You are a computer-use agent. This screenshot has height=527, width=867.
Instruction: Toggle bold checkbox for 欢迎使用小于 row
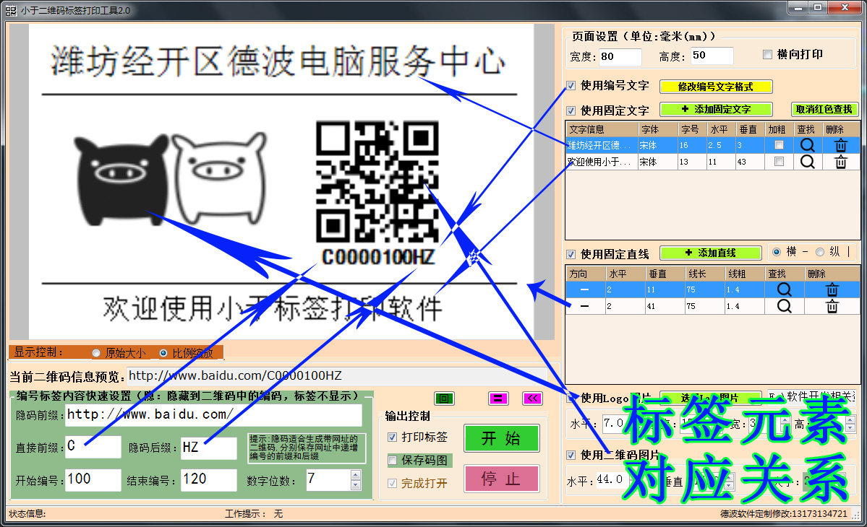(779, 162)
